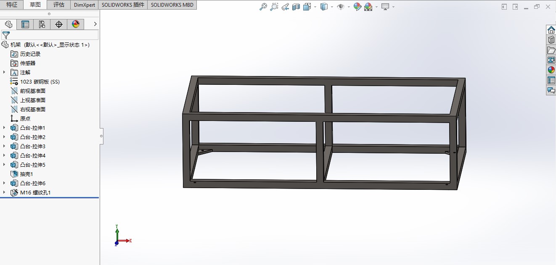Open the View Settings dropdown arrow

click(393, 7)
